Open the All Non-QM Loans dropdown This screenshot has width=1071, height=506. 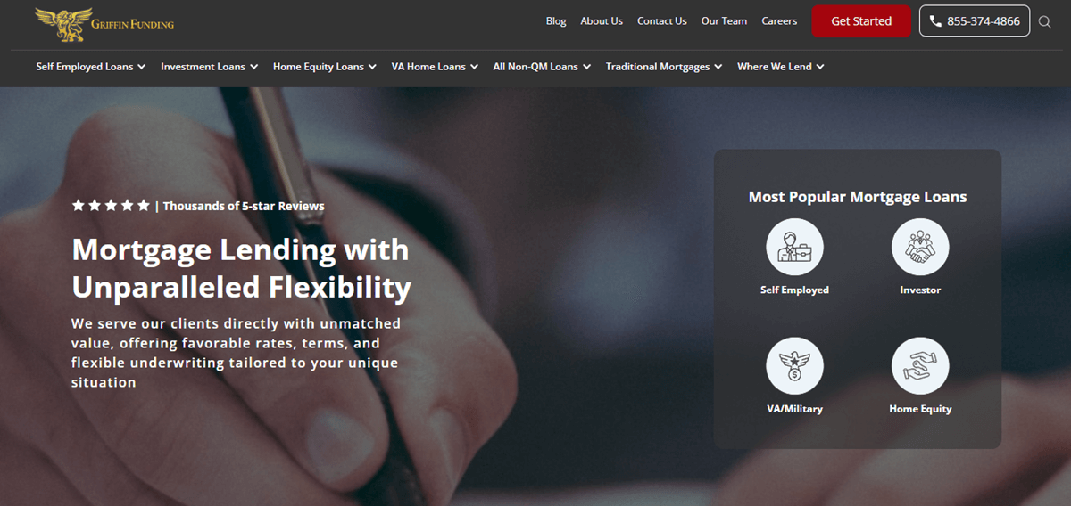pos(542,67)
